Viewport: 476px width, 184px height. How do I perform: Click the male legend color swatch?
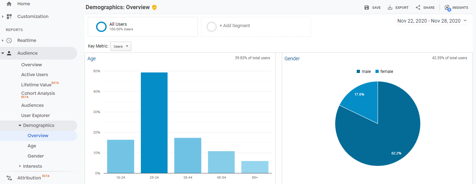pyautogui.click(x=359, y=72)
